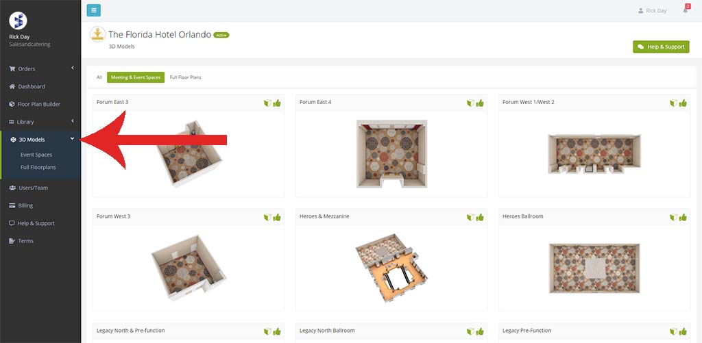Open Event Spaces in the sidebar
Image resolution: width=702 pixels, height=343 pixels.
(36, 155)
